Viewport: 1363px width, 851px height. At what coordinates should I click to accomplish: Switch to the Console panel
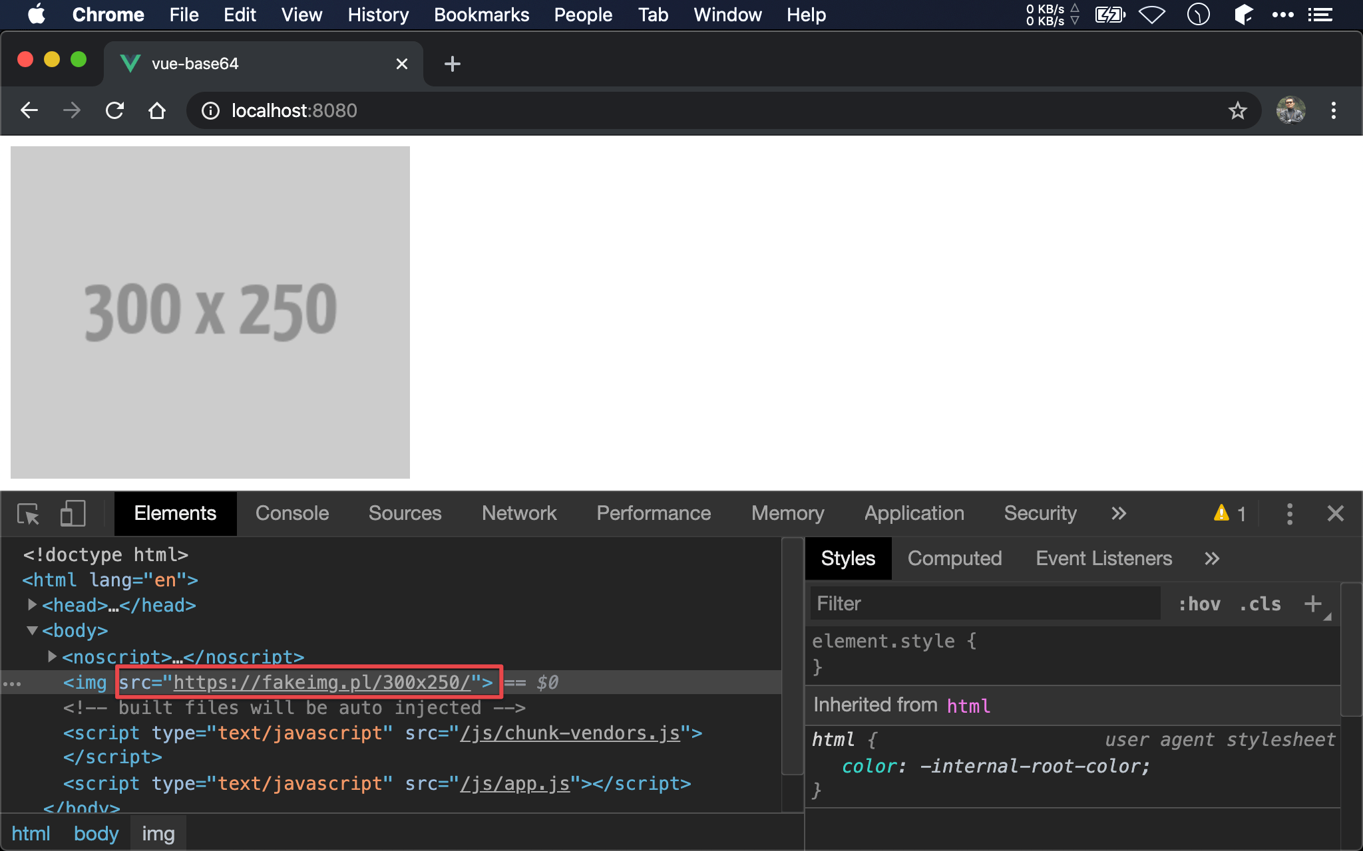[292, 513]
